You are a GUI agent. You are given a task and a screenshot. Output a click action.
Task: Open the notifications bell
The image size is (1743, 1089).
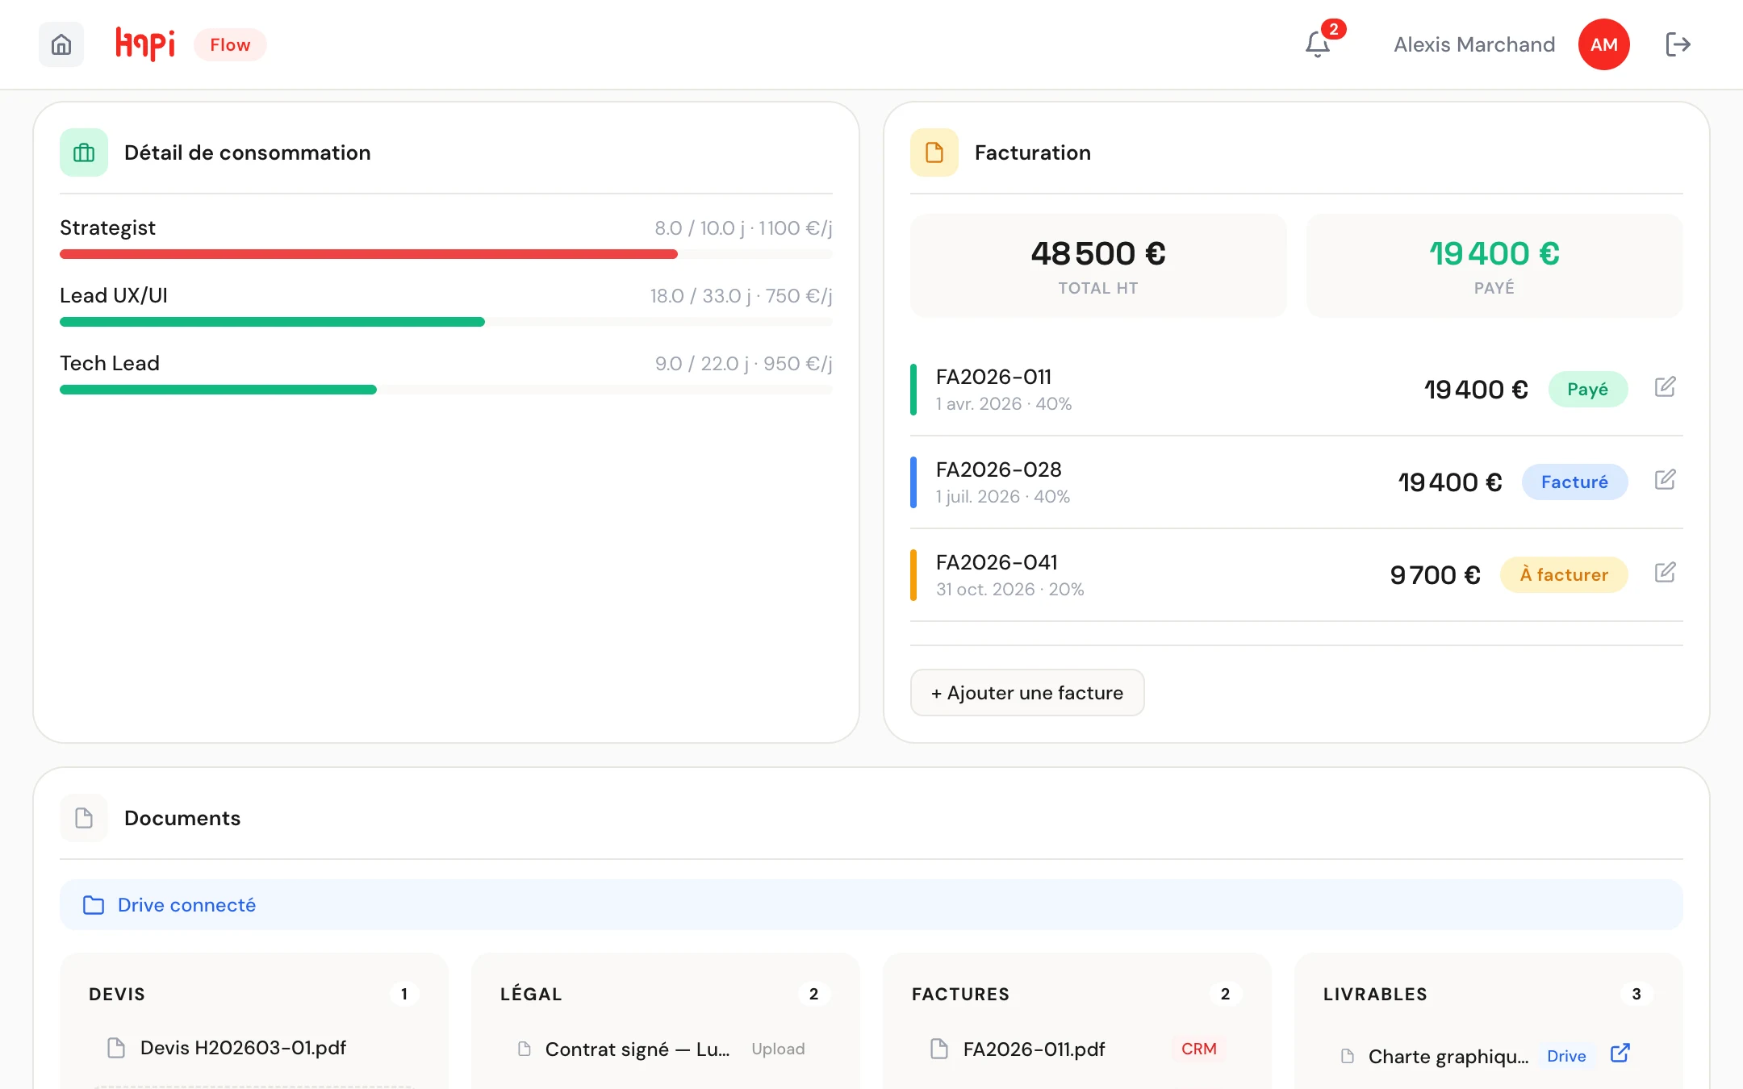pyautogui.click(x=1318, y=44)
